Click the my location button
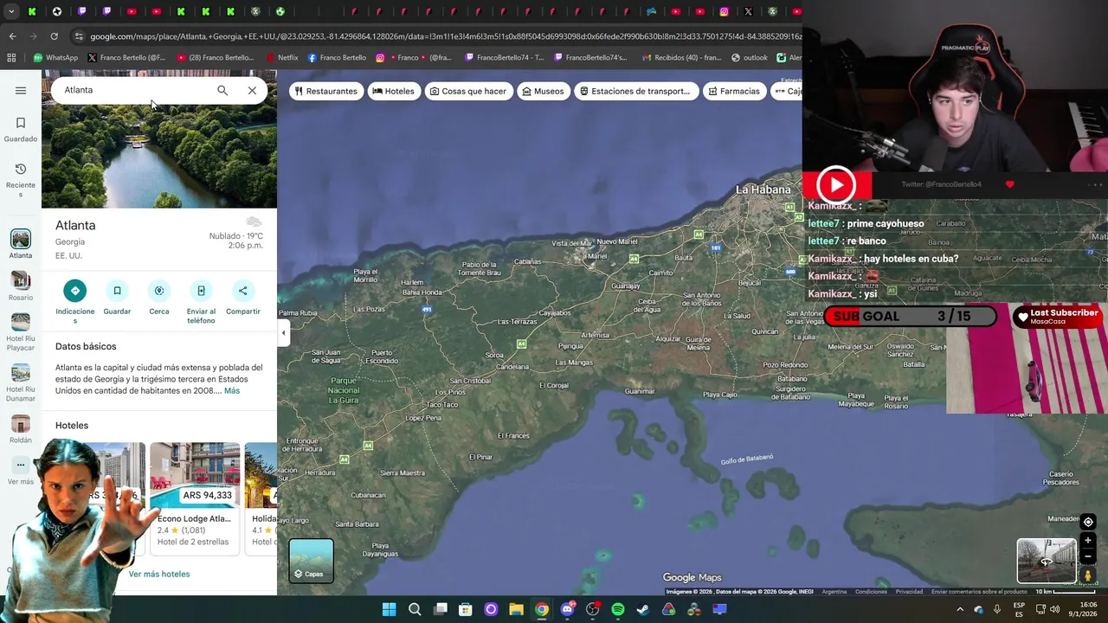This screenshot has height=623, width=1108. tap(1088, 522)
